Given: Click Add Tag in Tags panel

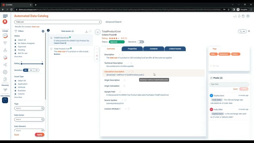Looking at the screenshot, I should (x=214, y=66).
